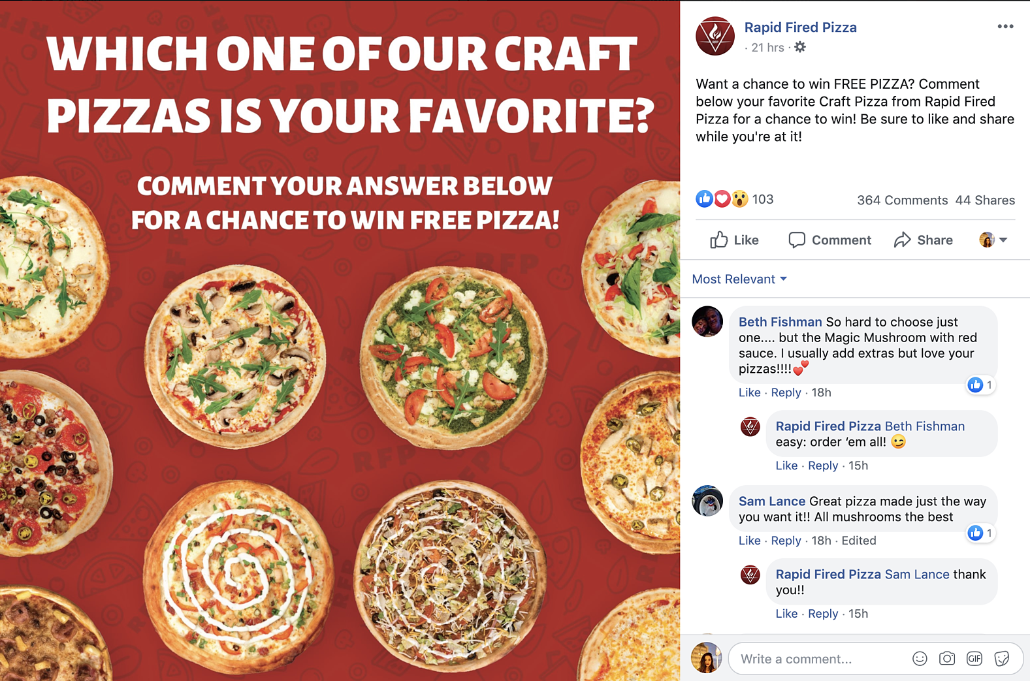Image resolution: width=1030 pixels, height=681 pixels.
Task: Click in the Write a comment field
Action: pyautogui.click(x=816, y=659)
